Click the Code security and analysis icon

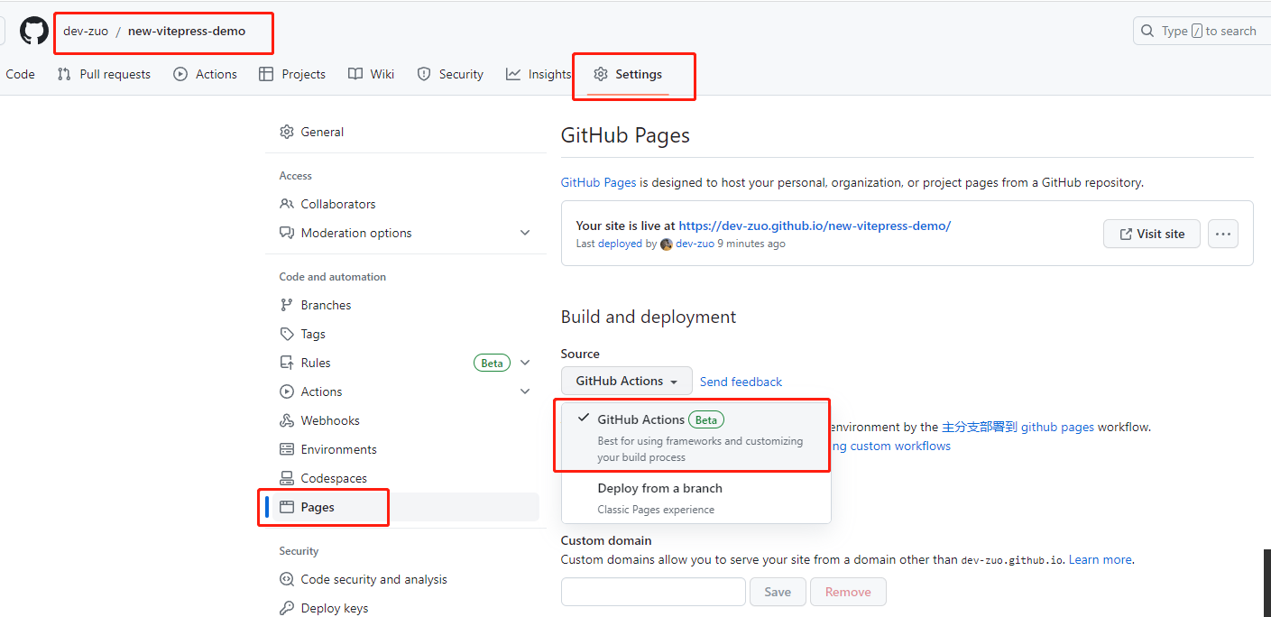click(287, 579)
